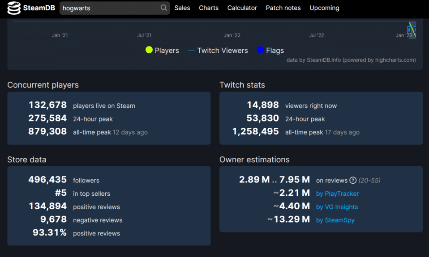Click the search magnifier icon

[x=163, y=8]
